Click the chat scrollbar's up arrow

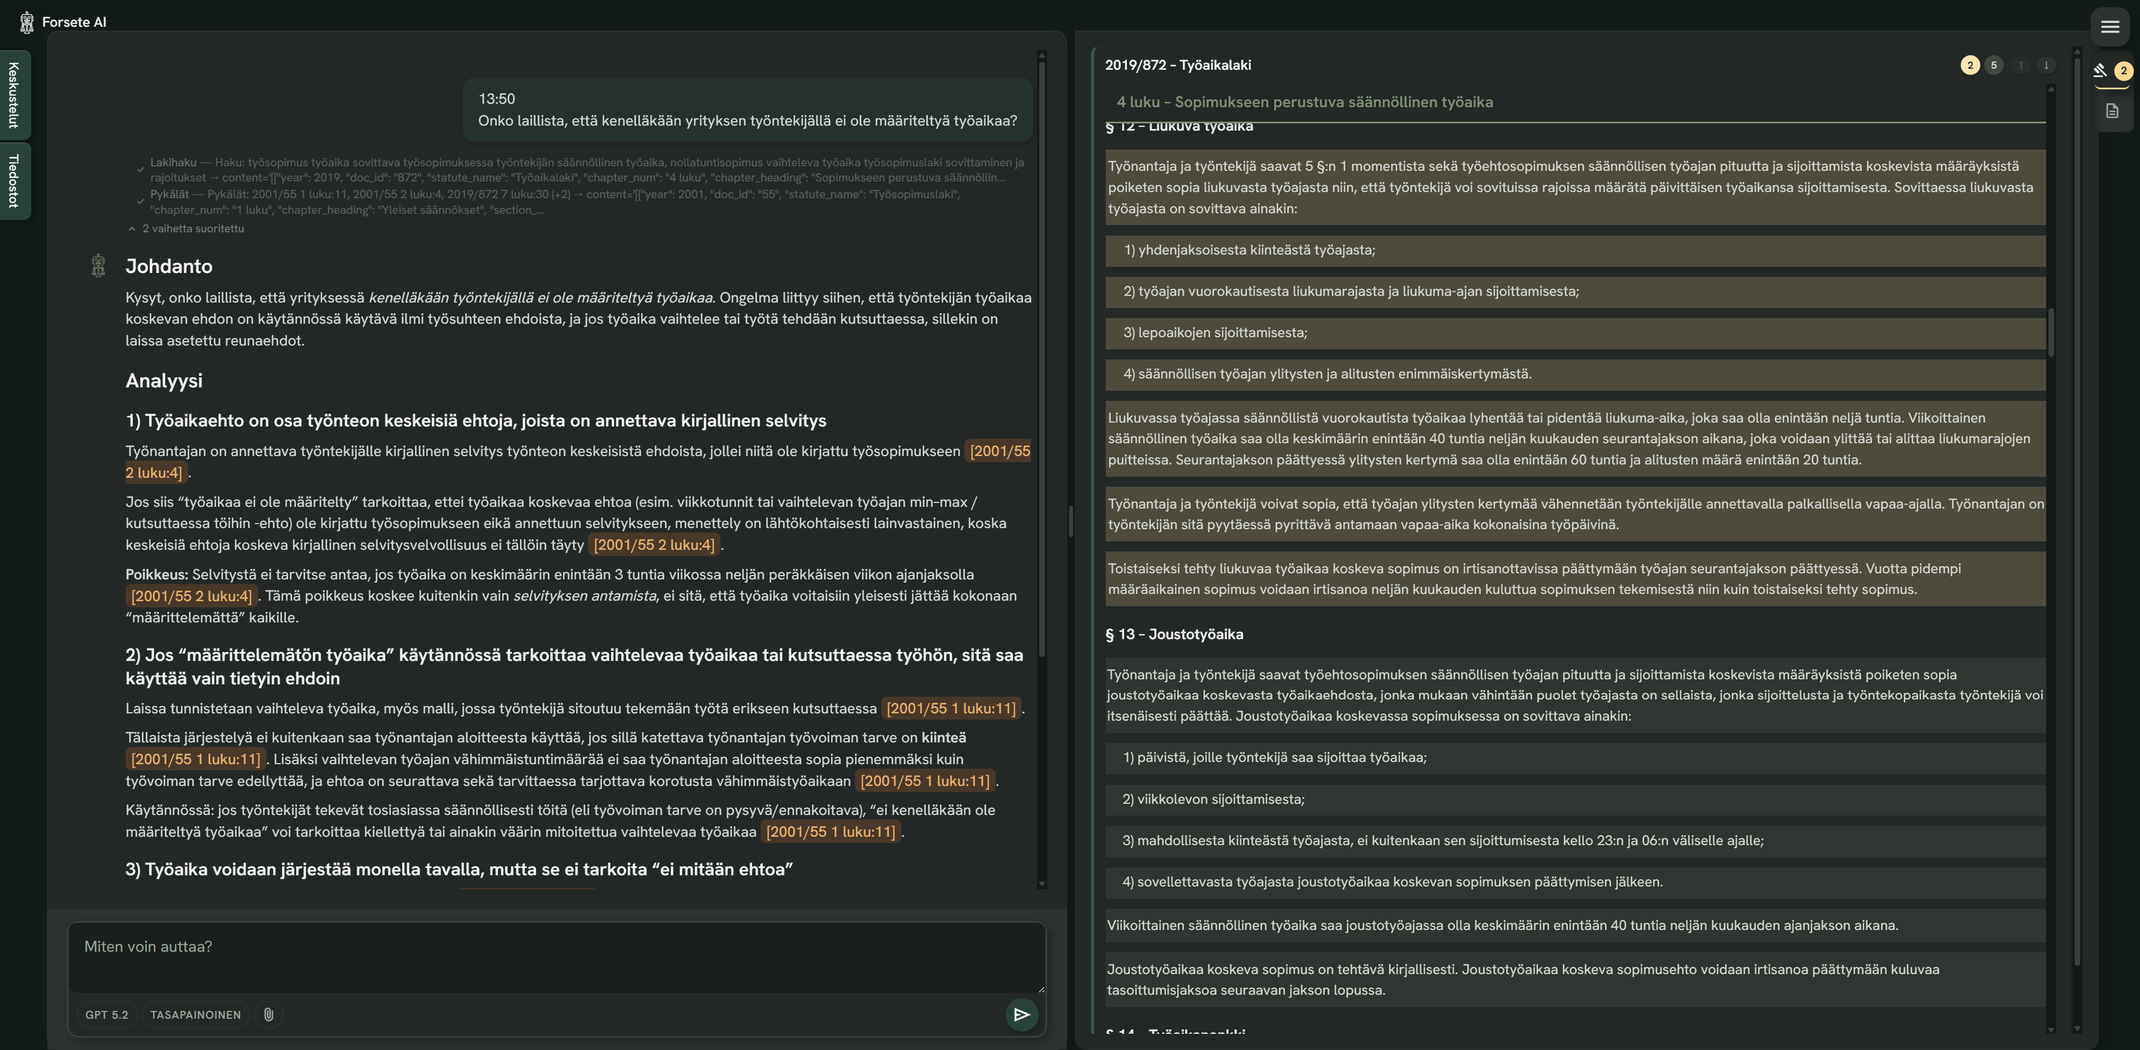1042,56
